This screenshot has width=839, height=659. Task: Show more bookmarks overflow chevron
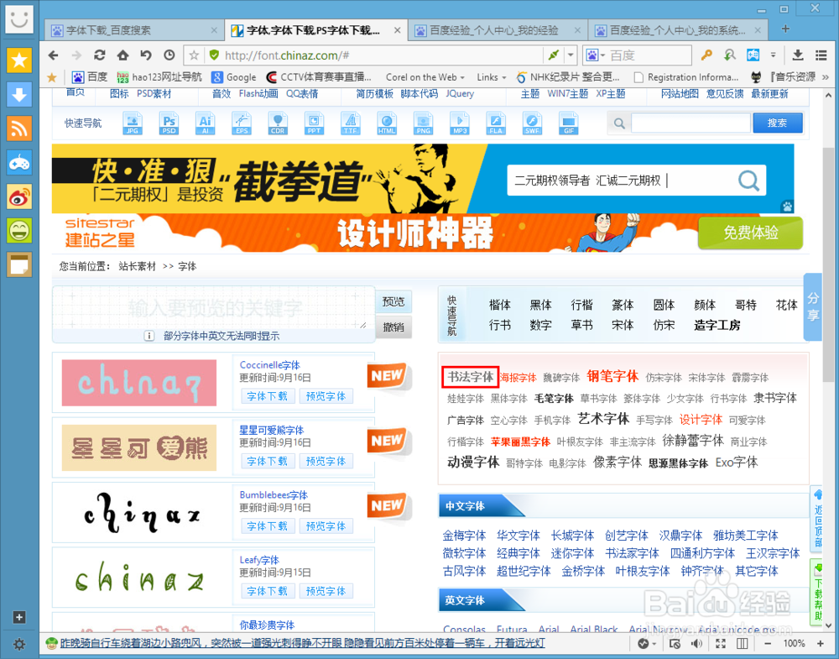click(826, 77)
